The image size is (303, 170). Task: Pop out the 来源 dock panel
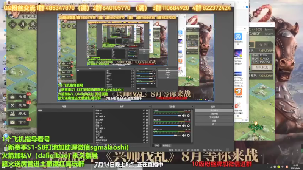pos(150,107)
